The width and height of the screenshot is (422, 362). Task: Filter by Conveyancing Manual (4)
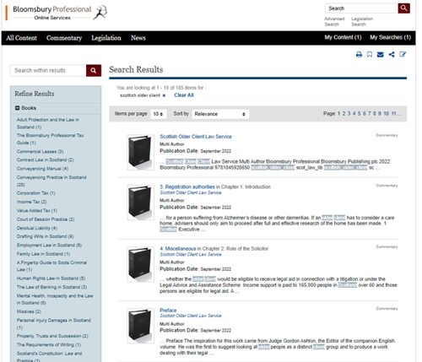click(42, 169)
